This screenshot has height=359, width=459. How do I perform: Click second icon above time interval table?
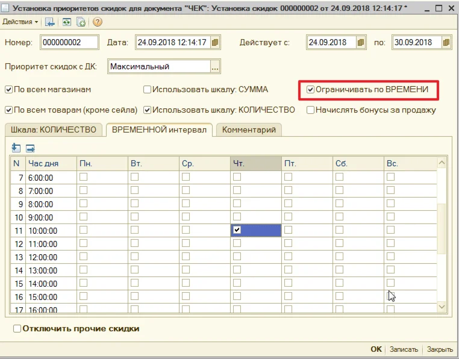click(x=30, y=148)
